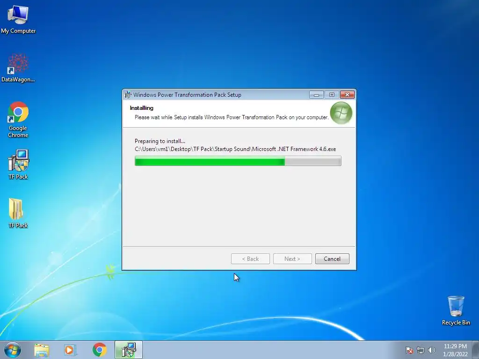Viewport: 479px width, 359px height.
Task: Launch Chrome from the taskbar
Action: pos(99,350)
